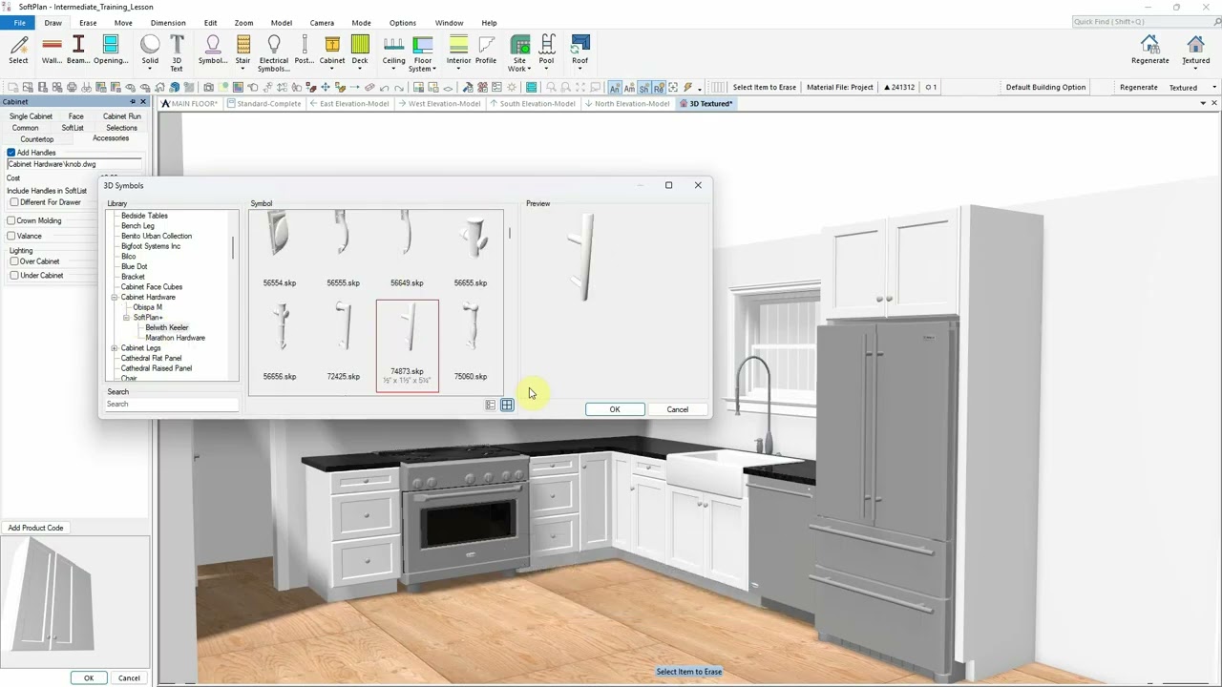Click OK in the Cabinet panel
This screenshot has height=687, width=1222.
click(89, 678)
